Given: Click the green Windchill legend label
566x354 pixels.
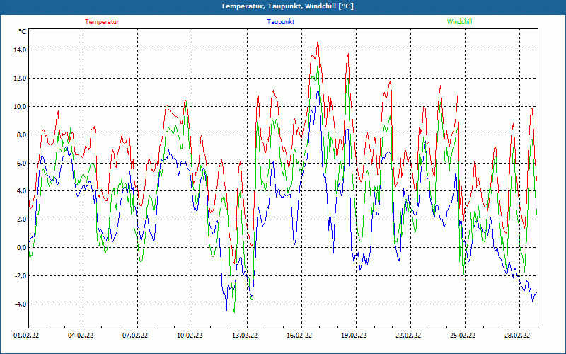Looking at the screenshot, I should (459, 22).
